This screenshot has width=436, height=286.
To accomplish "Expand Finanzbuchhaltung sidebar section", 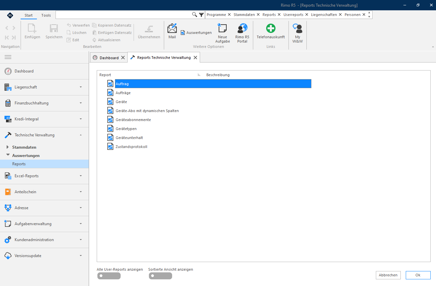I will (45, 103).
